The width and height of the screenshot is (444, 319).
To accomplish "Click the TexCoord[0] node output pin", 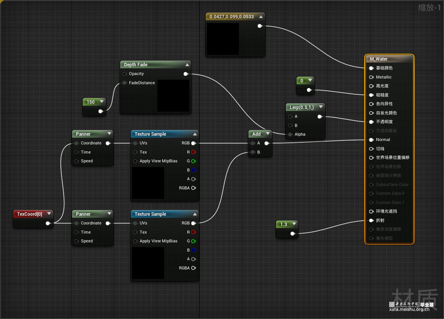I will 48,223.
